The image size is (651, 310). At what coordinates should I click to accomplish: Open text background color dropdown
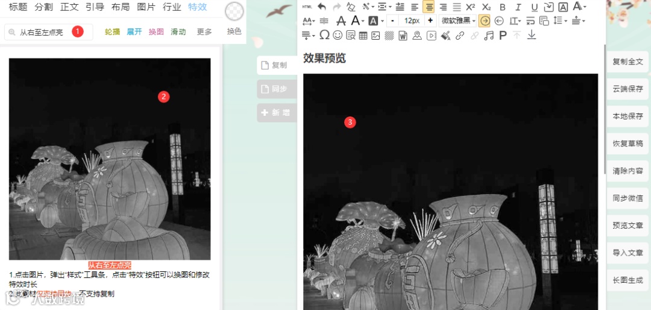coord(382,21)
